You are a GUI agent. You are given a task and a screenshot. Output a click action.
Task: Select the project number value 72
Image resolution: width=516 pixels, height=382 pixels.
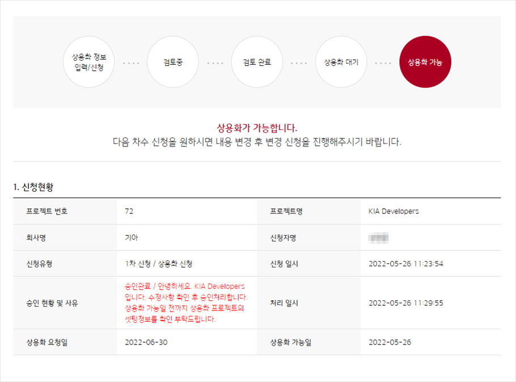(x=129, y=211)
